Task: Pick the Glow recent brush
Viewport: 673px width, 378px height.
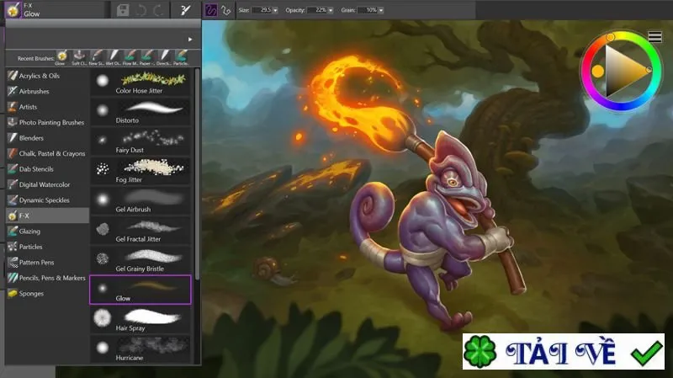Action: (61, 57)
